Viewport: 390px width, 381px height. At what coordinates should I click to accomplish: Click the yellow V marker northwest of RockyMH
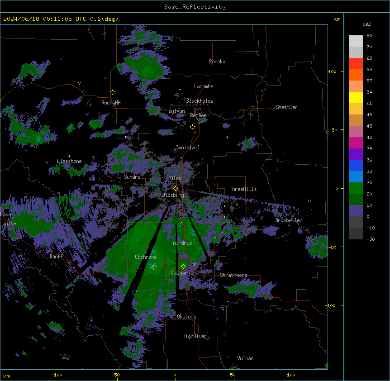coord(79,83)
